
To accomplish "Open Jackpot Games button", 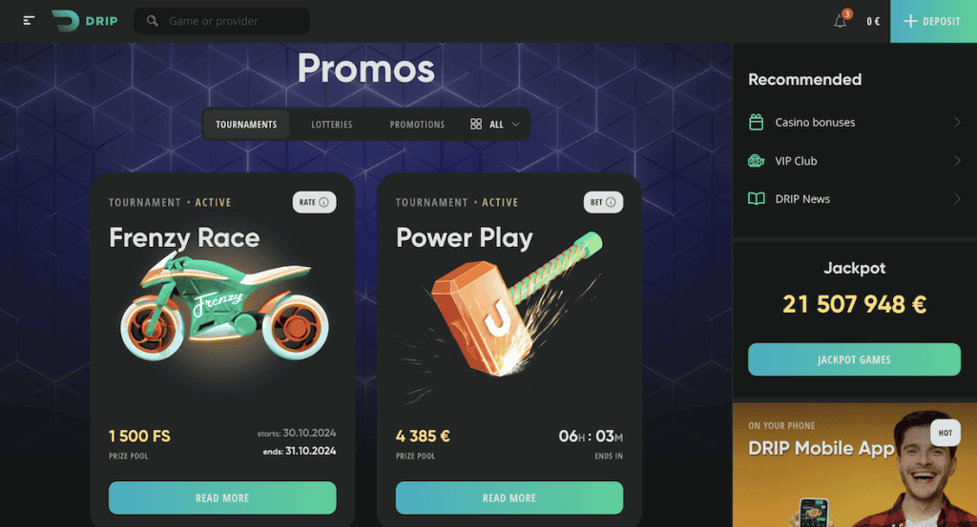I will click(x=854, y=359).
